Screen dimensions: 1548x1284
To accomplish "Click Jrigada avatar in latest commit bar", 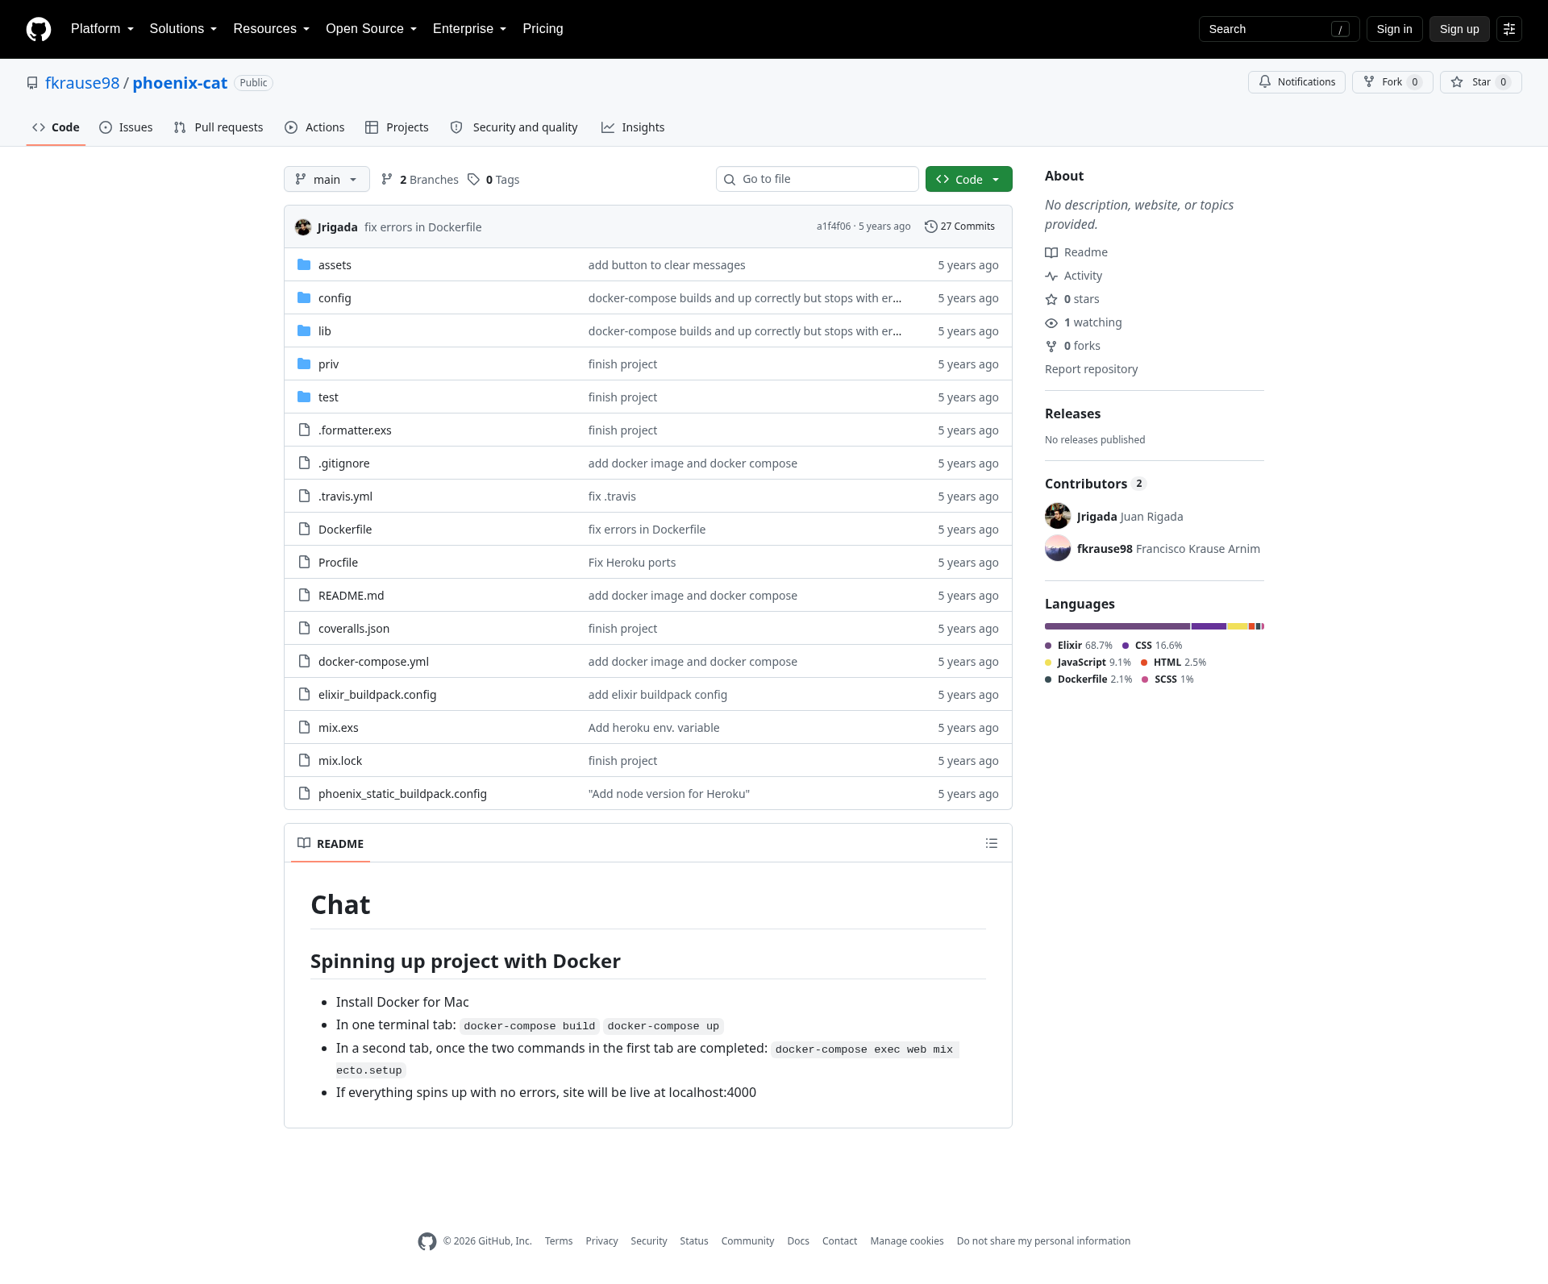I will [x=303, y=226].
